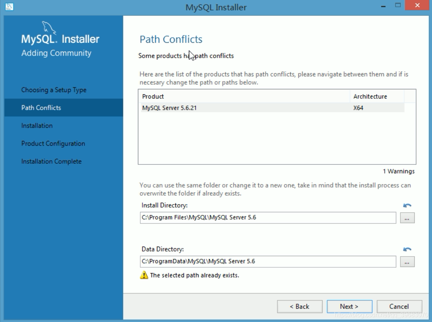The width and height of the screenshot is (432, 322).
Task: Minimize the MySQL Installer window
Action: tap(383, 5)
